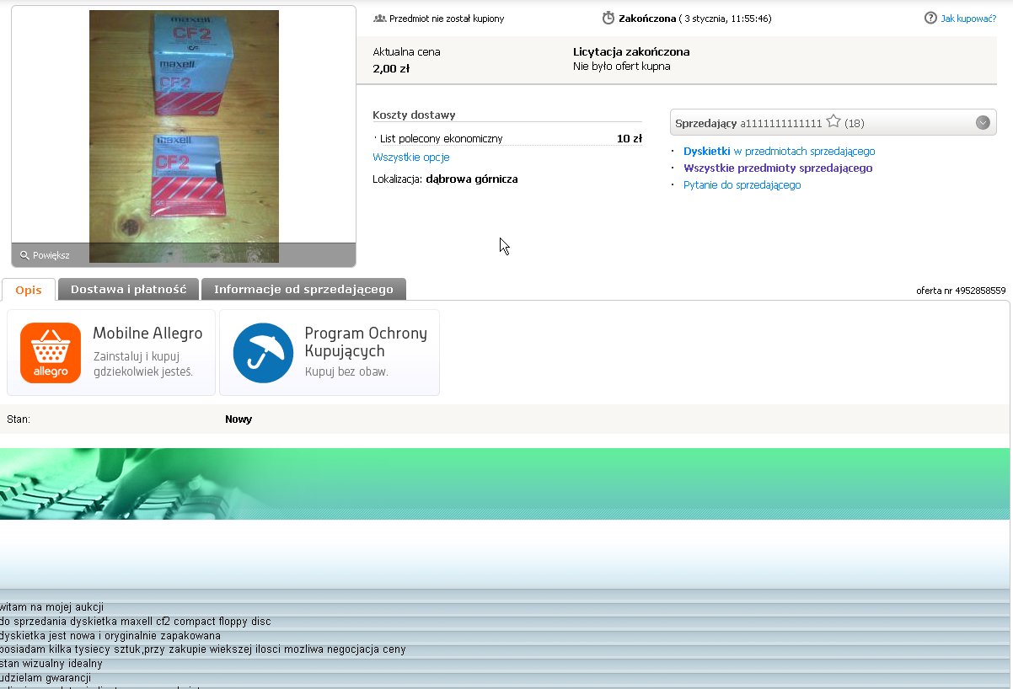Click the line 'dyskietka jest nowa i oryginalnie zapakowana'
Image resolution: width=1013 pixels, height=689 pixels.
(110, 636)
